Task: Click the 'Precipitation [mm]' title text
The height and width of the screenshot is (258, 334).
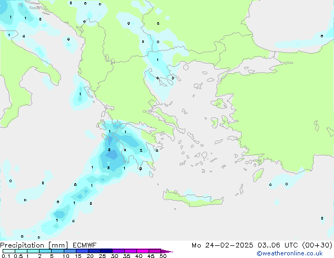Action: click(34, 245)
